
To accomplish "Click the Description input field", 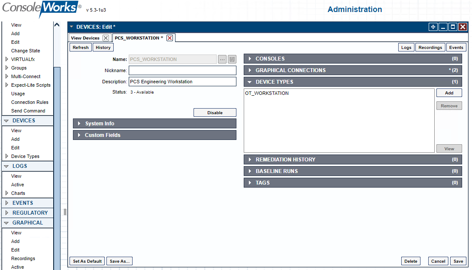I will (182, 82).
